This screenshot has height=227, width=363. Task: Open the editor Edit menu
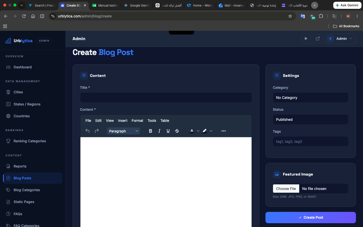point(99,121)
